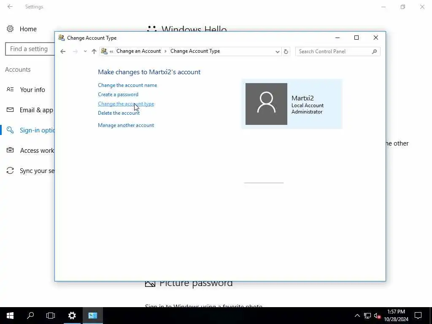The width and height of the screenshot is (432, 324).
Task: Click the Your info person icon
Action: click(x=10, y=89)
